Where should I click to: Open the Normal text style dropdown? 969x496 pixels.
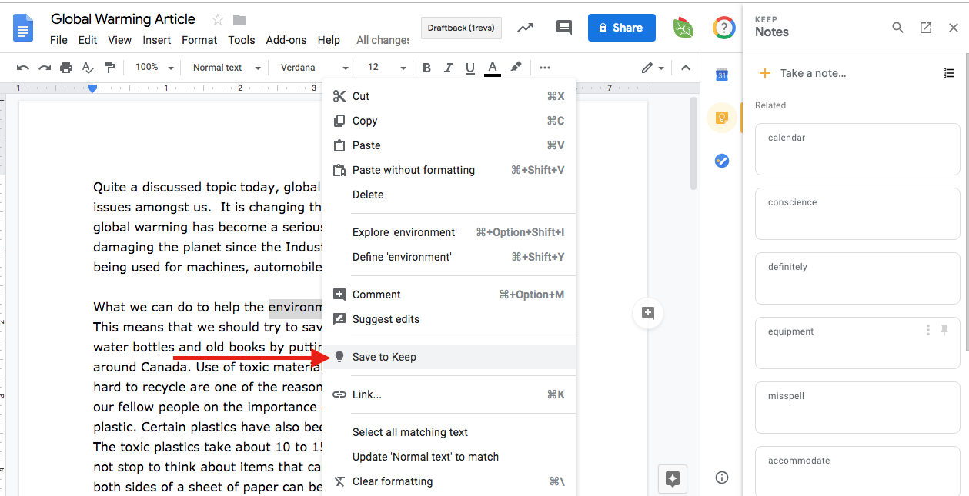pyautogui.click(x=226, y=68)
